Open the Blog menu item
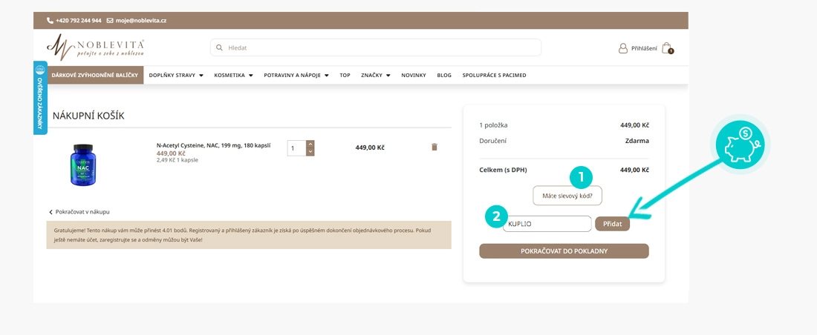This screenshot has width=817, height=335. 444,75
